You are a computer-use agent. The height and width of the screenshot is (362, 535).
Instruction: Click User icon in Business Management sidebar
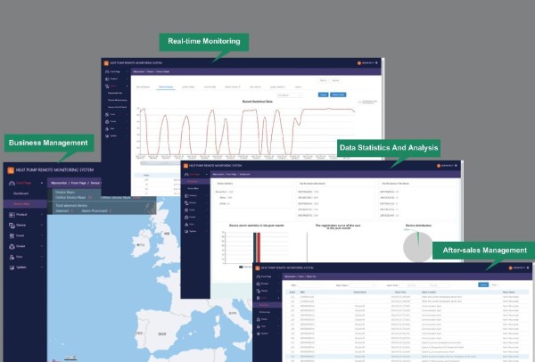point(12,257)
